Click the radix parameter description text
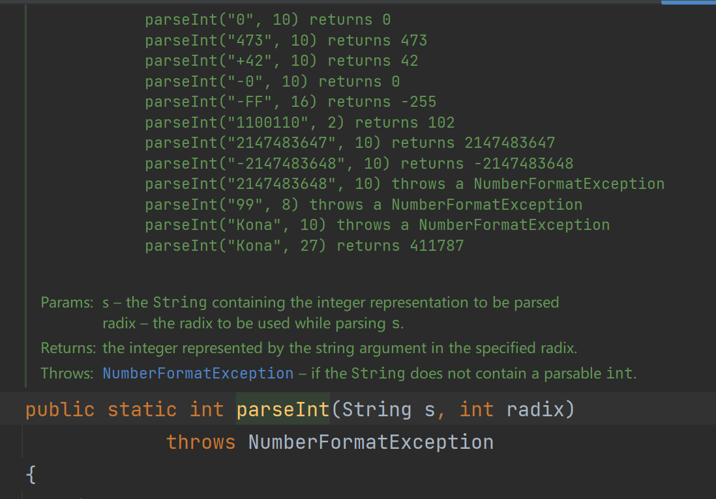 click(253, 323)
